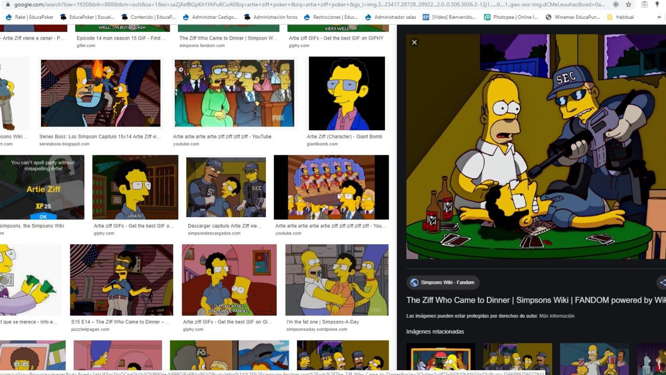
Task: Open [Video] Bienvenido... bookmark
Action: click(450, 17)
